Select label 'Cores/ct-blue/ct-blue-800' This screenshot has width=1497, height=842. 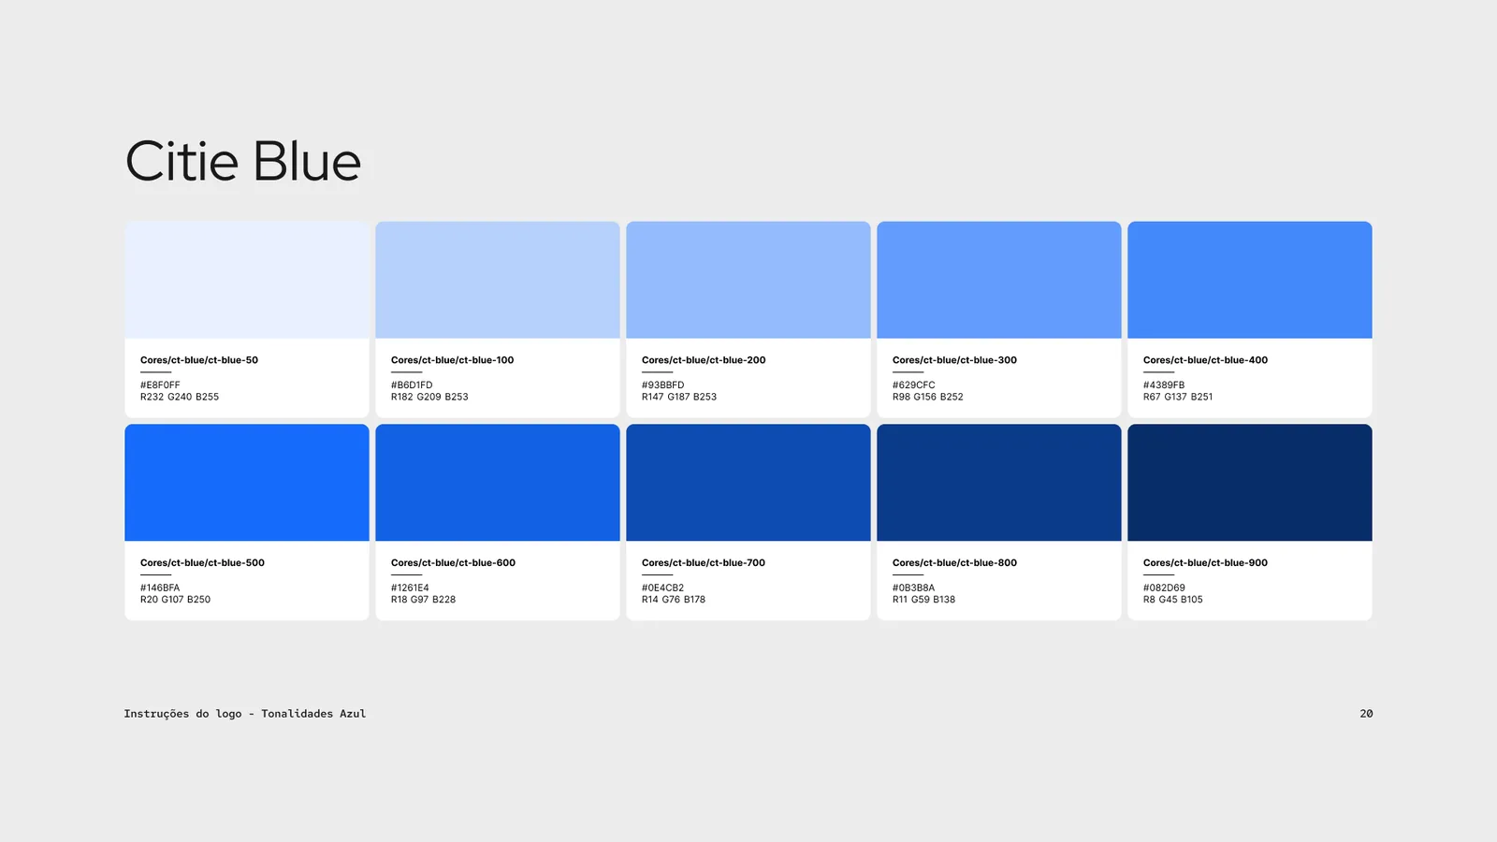[x=954, y=563]
